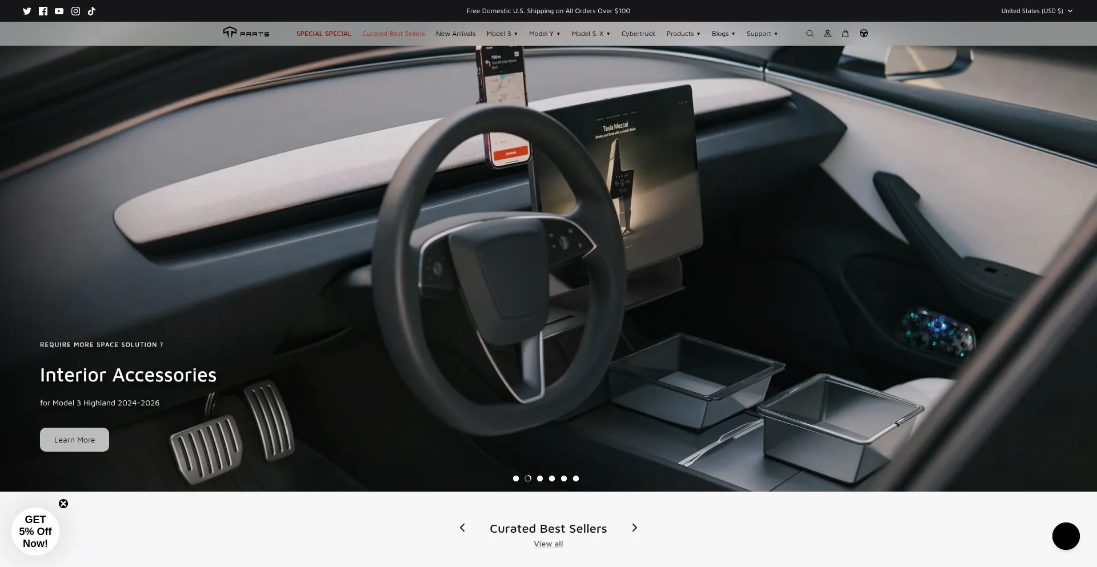The height and width of the screenshot is (567, 1097).
Task: Expand the Products dropdown menu
Action: tap(683, 34)
